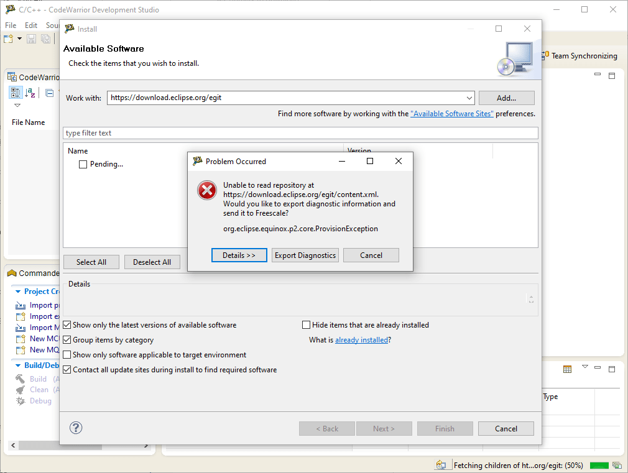This screenshot has height=473, width=628.
Task: Toggle the tree view icon in CodeWarrior Projects
Action: pyautogui.click(x=16, y=93)
